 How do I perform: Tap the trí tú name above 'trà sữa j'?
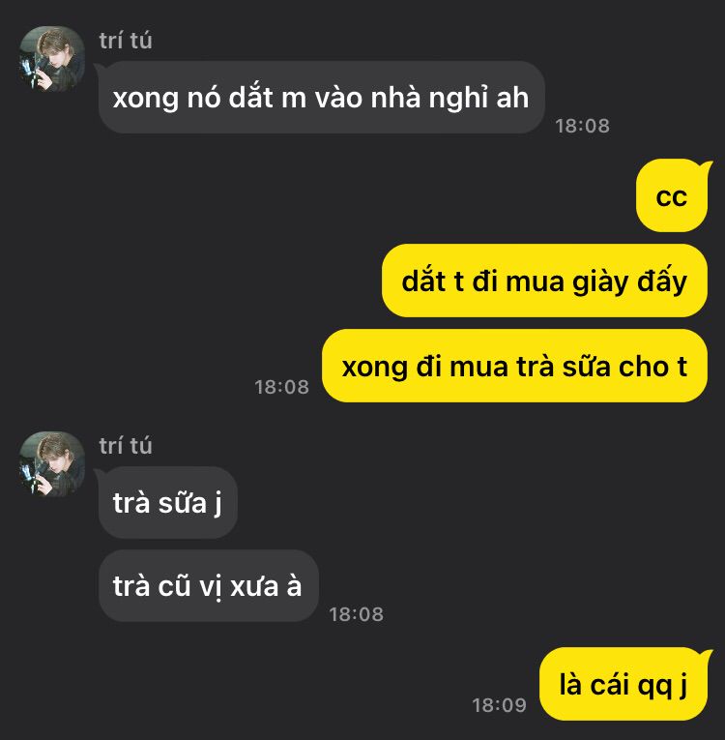pyautogui.click(x=126, y=446)
